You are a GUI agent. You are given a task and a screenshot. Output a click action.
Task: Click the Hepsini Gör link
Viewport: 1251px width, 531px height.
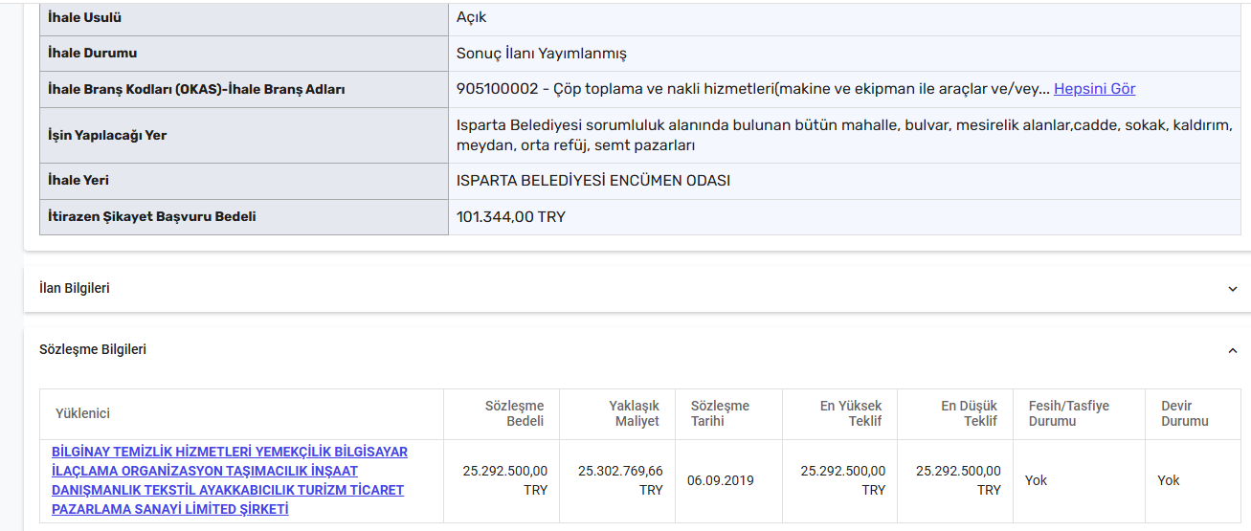click(1094, 89)
